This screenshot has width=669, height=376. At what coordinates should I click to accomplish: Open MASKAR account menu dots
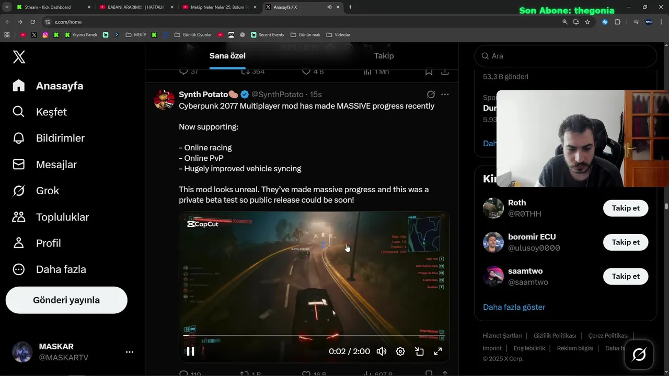[130, 352]
